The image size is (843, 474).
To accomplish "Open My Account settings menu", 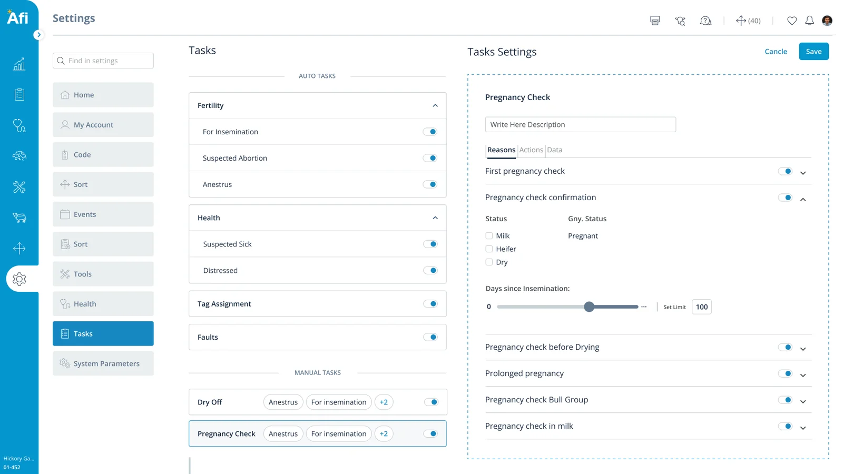I will (103, 125).
